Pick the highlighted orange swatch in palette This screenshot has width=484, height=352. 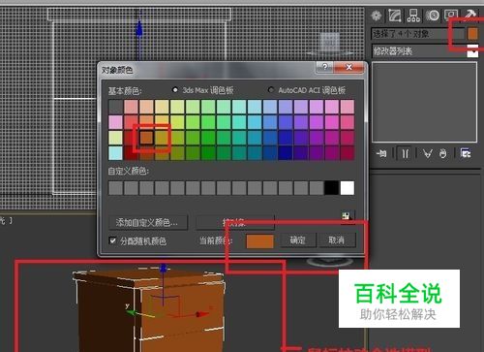pos(146,138)
